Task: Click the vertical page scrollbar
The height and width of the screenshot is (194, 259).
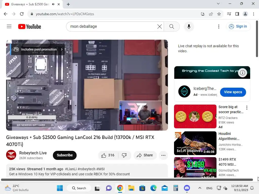Action: (257, 39)
